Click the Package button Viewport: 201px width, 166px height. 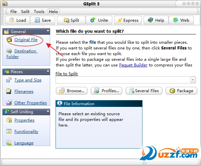point(181,91)
